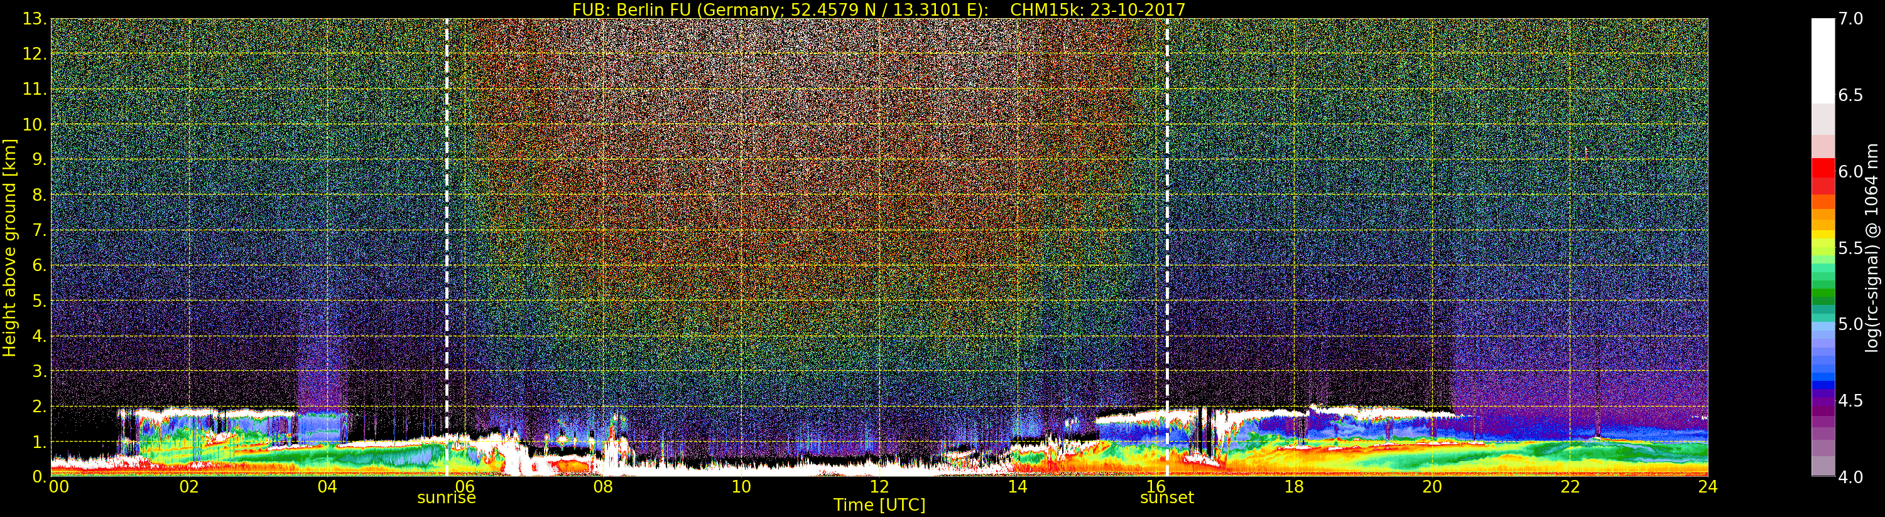Click the time-axis tick label "20"
Viewport: 1885px width, 517px height.
point(1432,486)
